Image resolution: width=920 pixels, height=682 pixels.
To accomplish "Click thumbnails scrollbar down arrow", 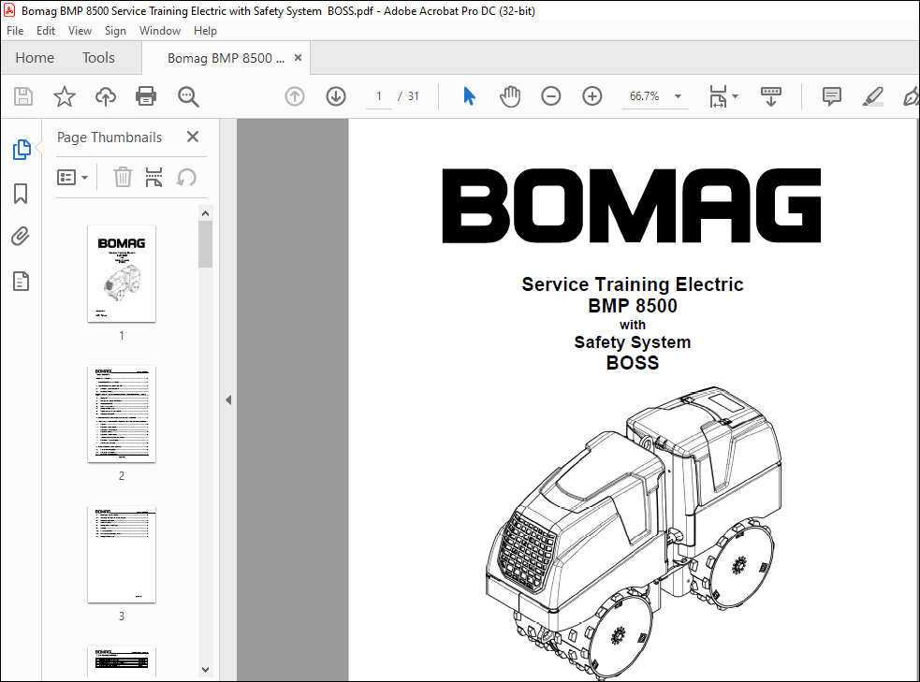I will 205,669.
